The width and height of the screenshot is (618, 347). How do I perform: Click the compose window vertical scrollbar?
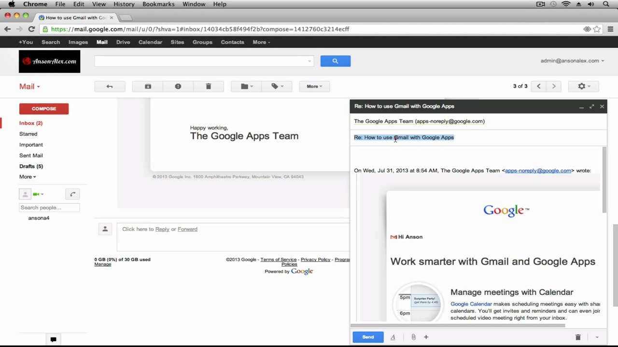[604, 179]
